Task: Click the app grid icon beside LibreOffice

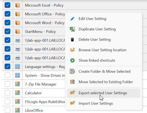Action: tap(18, 110)
